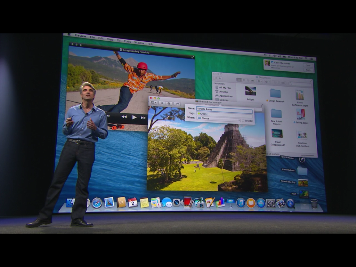Open Maps from the Dock
The image size is (356, 267).
pyautogui.click(x=156, y=203)
